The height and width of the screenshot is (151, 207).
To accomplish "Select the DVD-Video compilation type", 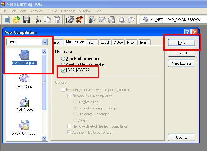I will (x=24, y=104).
